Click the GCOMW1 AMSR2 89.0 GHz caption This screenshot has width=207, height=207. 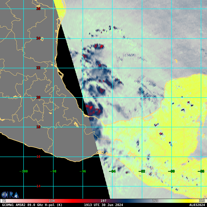[32, 205]
